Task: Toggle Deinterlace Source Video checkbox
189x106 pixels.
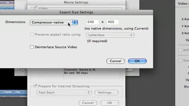Action: point(32,47)
